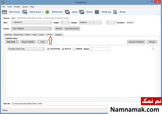The image size is (162, 114).
Task: Enable the Default checkbox
Action: 74,49
